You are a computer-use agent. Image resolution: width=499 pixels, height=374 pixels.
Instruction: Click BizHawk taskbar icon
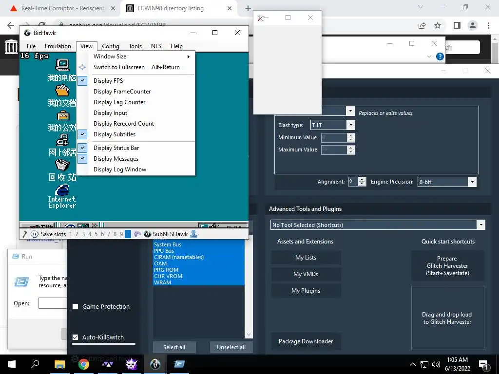pos(155,364)
